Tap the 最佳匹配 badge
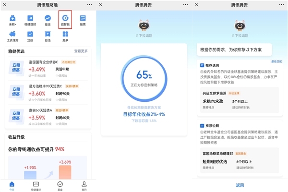 (276, 61)
